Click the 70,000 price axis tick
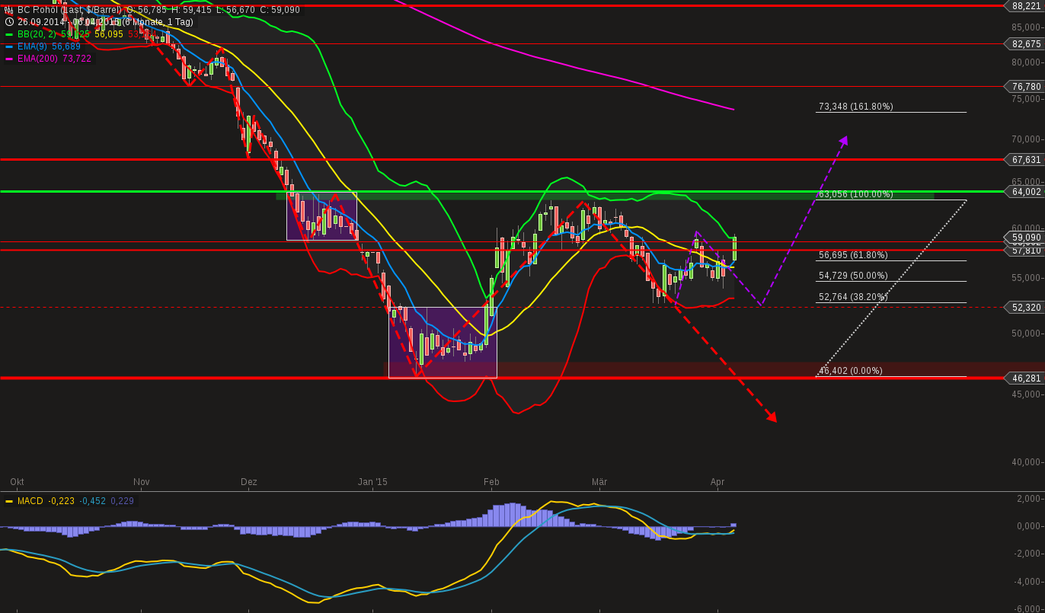This screenshot has width=1045, height=613. [x=1027, y=139]
